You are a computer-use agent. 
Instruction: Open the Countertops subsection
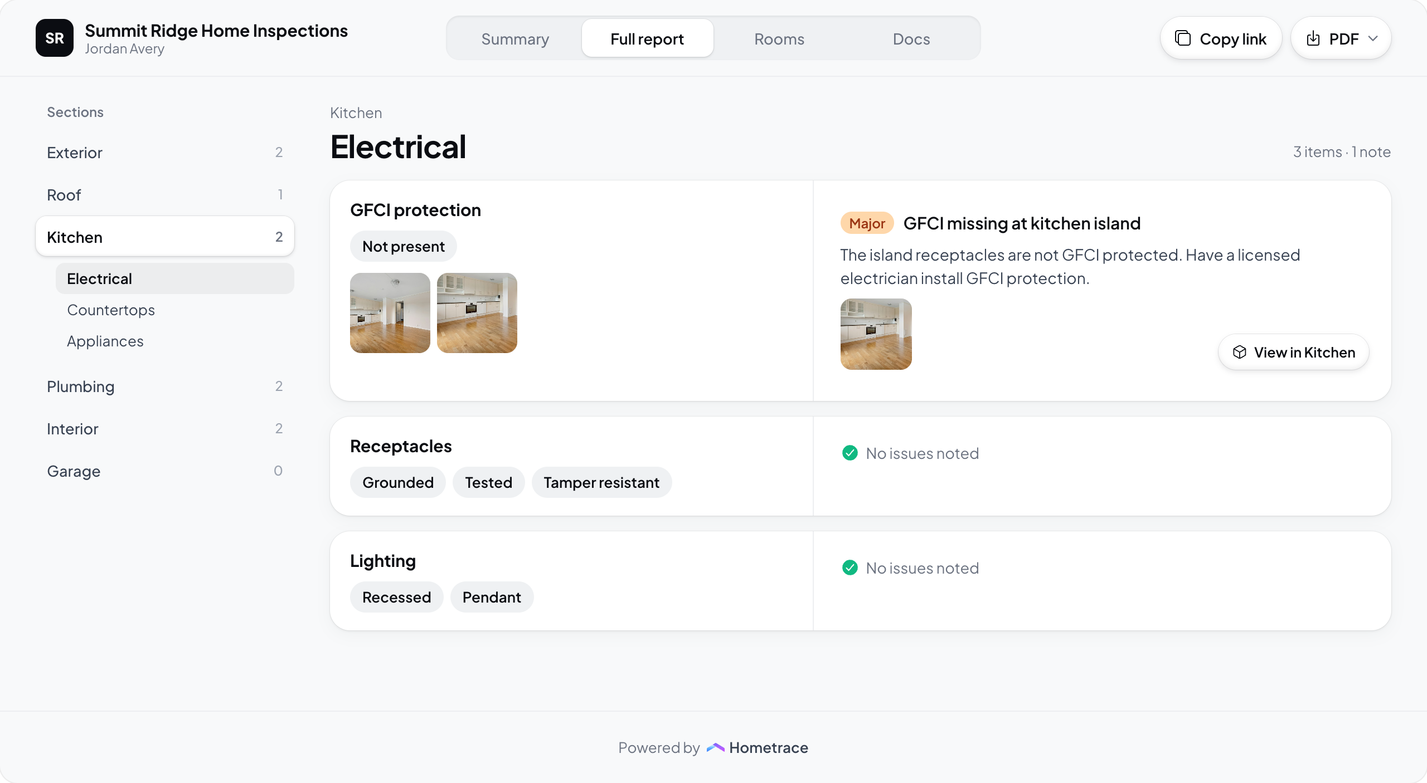tap(175, 310)
